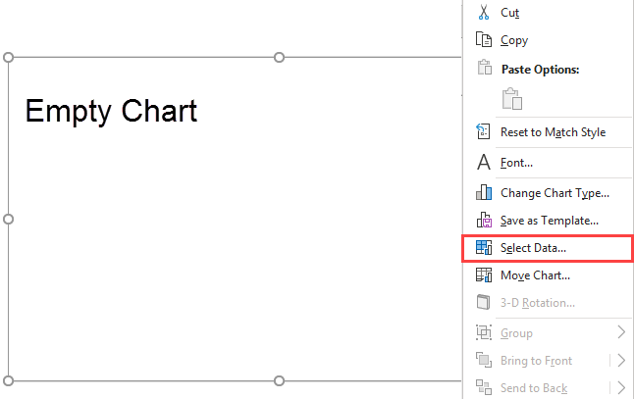Image resolution: width=634 pixels, height=399 pixels.
Task: Expand the Group submenu arrow
Action: [x=620, y=333]
